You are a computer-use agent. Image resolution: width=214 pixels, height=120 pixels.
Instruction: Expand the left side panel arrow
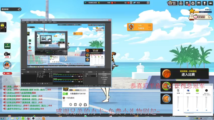click(x=5, y=27)
